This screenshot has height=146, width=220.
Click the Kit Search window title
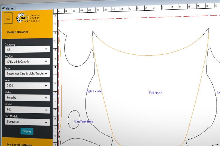point(11,8)
